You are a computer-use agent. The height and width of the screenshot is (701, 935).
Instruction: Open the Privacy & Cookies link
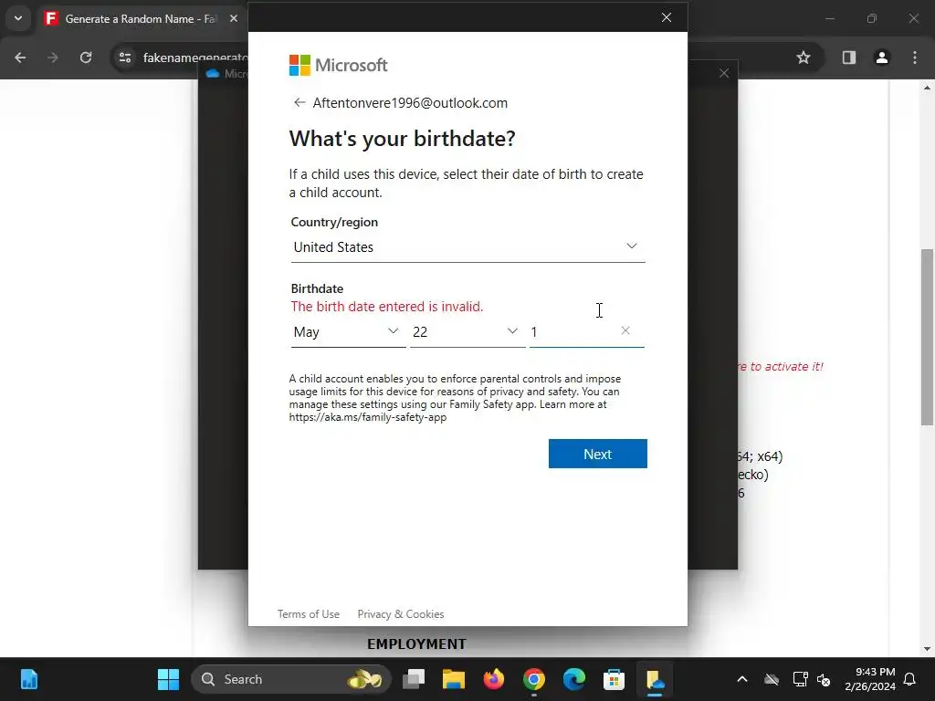point(401,614)
